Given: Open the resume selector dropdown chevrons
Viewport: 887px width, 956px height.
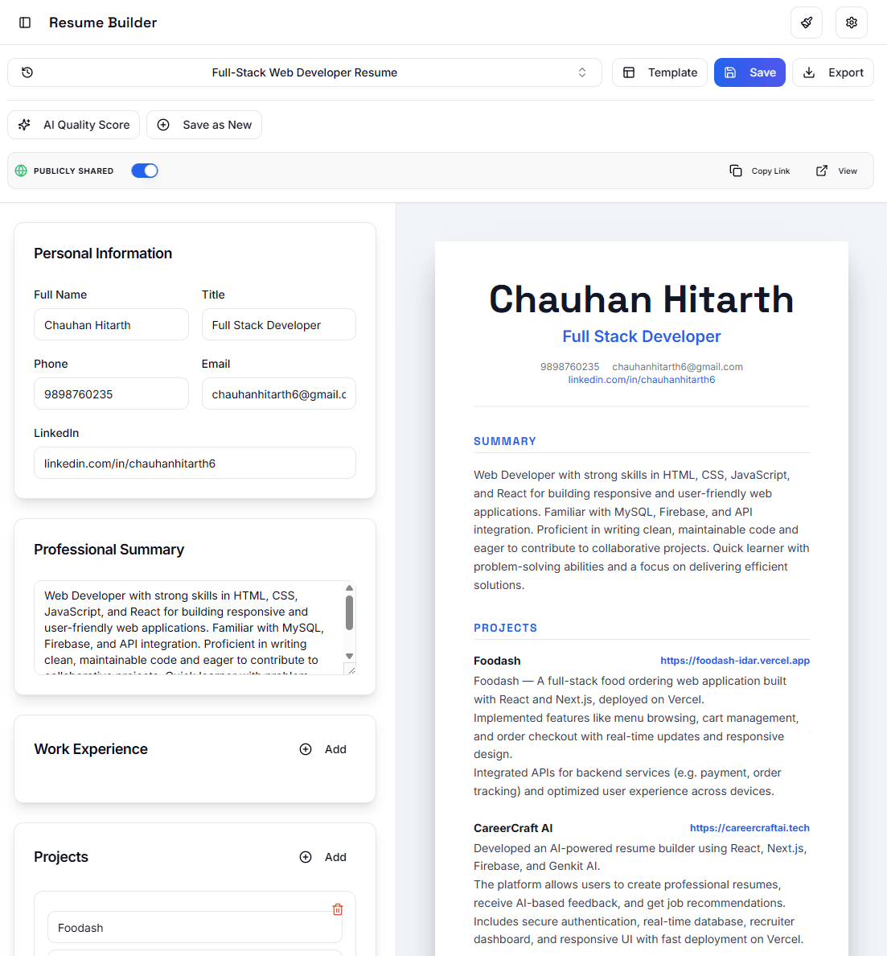Looking at the screenshot, I should click(x=581, y=72).
